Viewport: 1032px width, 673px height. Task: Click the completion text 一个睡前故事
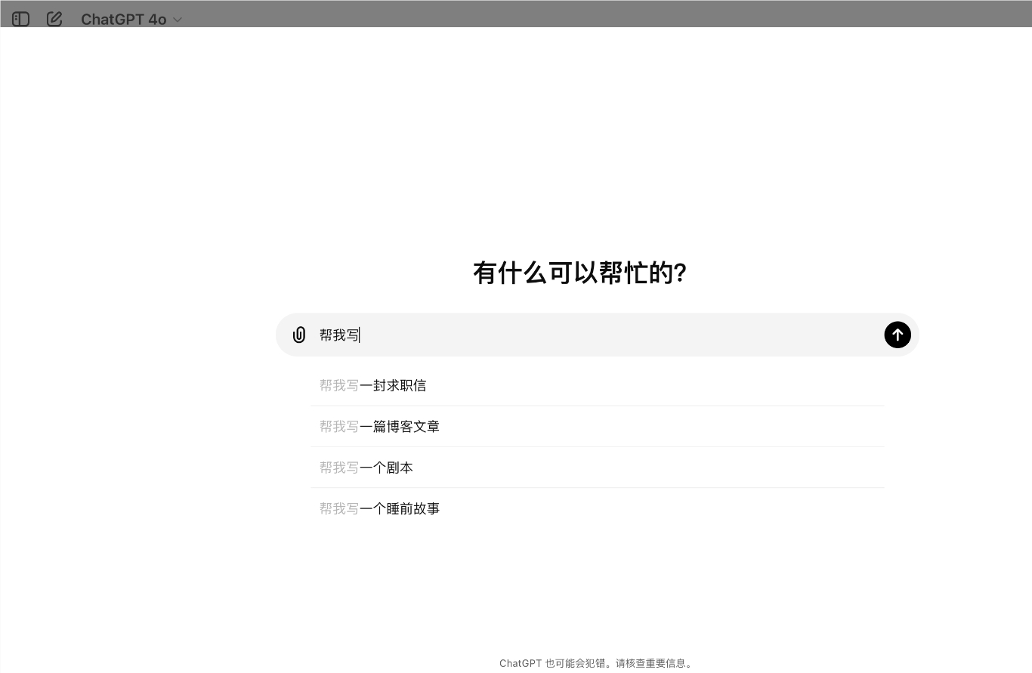400,509
